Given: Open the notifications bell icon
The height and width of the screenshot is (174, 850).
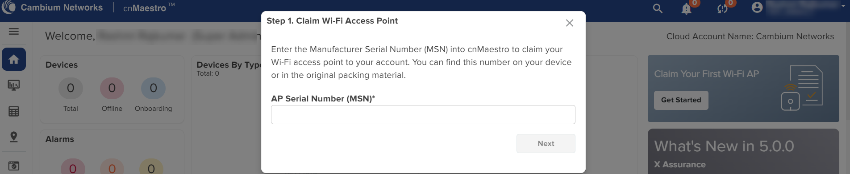Looking at the screenshot, I should (x=687, y=8).
